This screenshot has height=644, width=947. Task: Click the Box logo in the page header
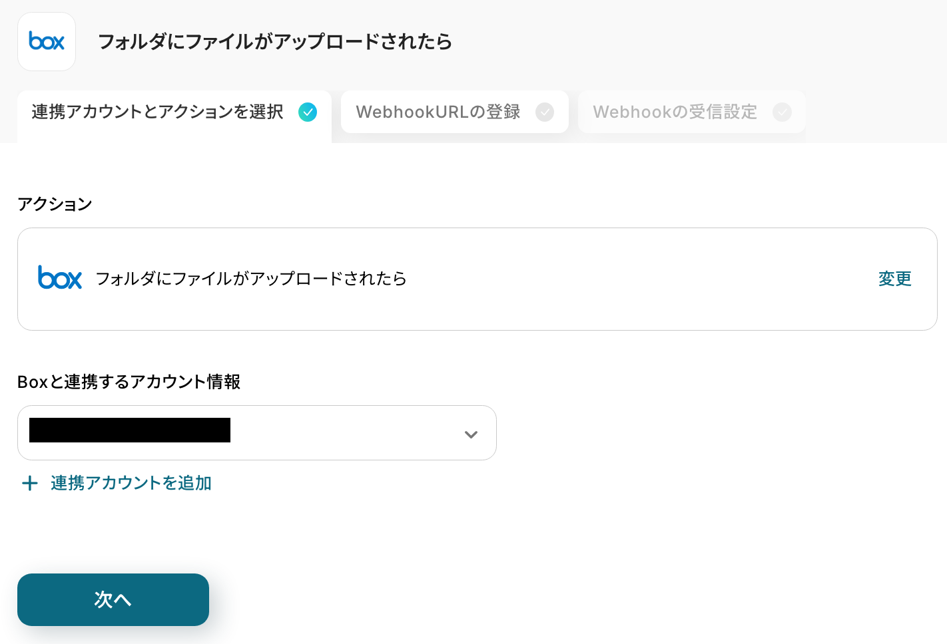point(47,41)
